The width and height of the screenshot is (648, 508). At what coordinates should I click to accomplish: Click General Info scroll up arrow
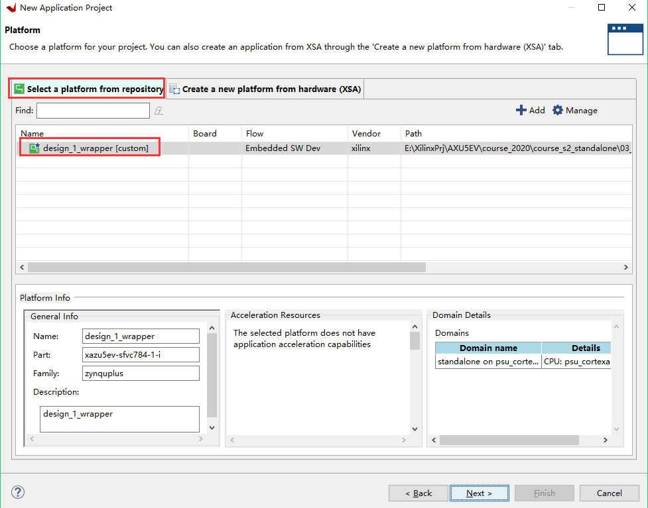(x=212, y=328)
